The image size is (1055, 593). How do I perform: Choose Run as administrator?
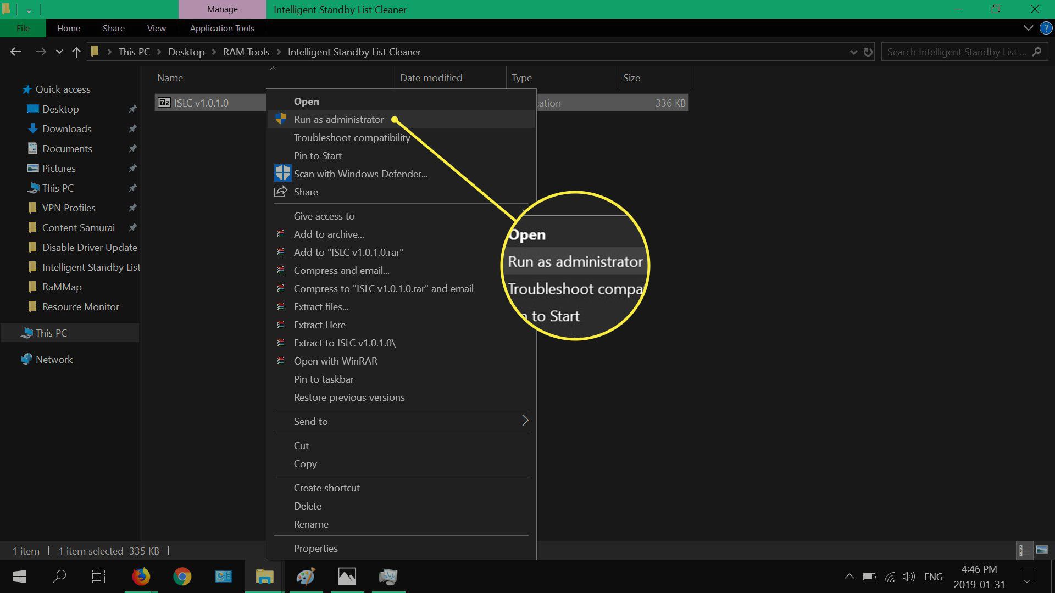(x=401, y=119)
